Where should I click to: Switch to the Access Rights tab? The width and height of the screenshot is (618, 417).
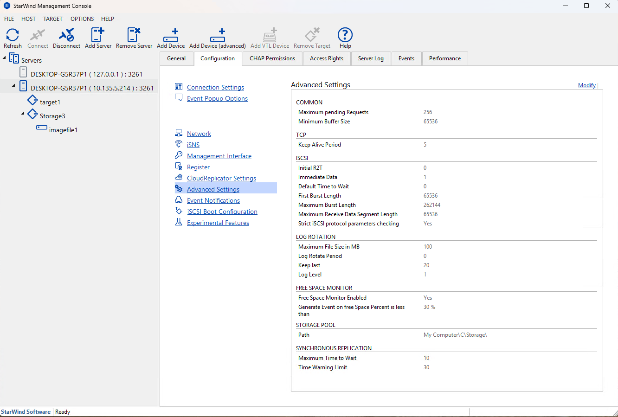pos(327,58)
